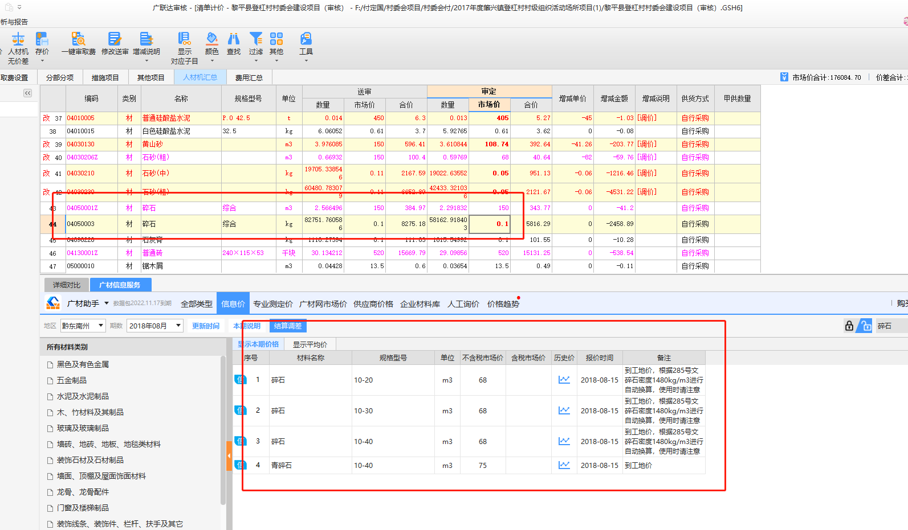The image size is (908, 530).
Task: Click the blue unlocked lock icon
Action: [866, 326]
